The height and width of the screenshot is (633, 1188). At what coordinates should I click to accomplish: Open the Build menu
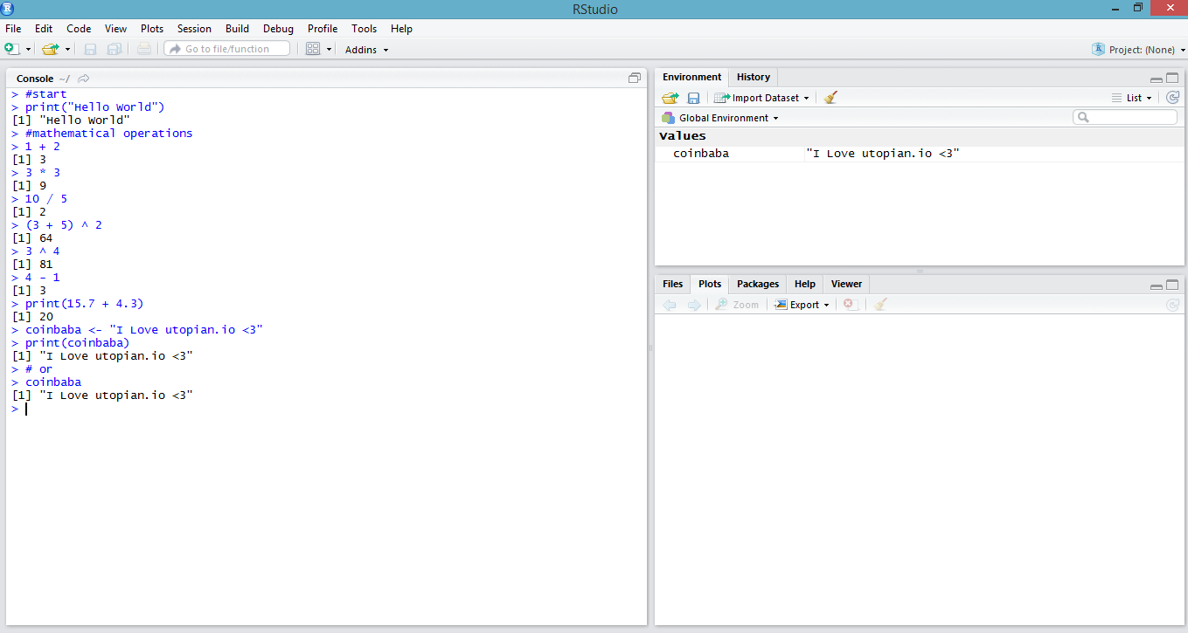point(237,29)
